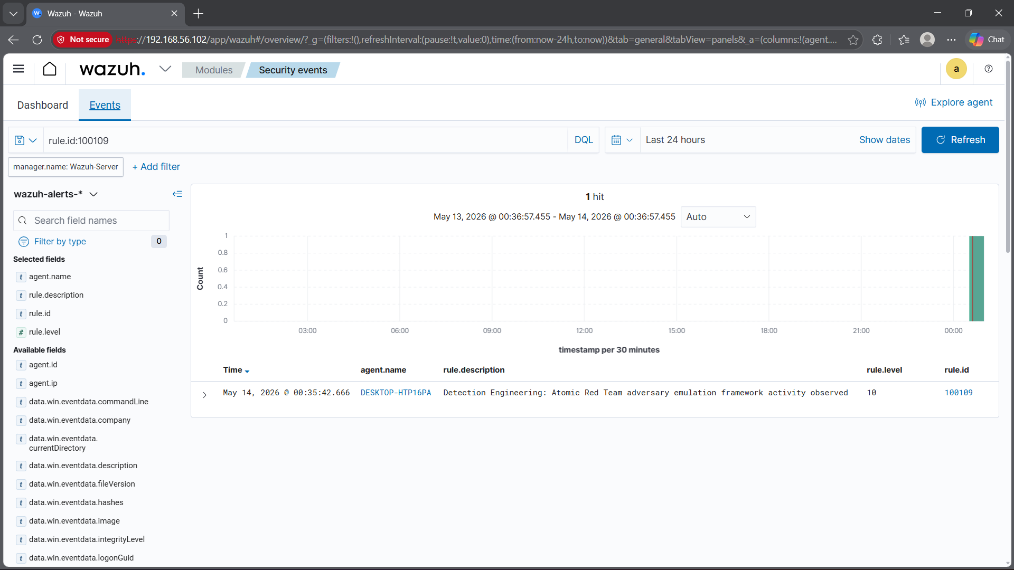The height and width of the screenshot is (570, 1014).
Task: Click the manager.name: Wazuh-Server filter pill
Action: tap(65, 167)
